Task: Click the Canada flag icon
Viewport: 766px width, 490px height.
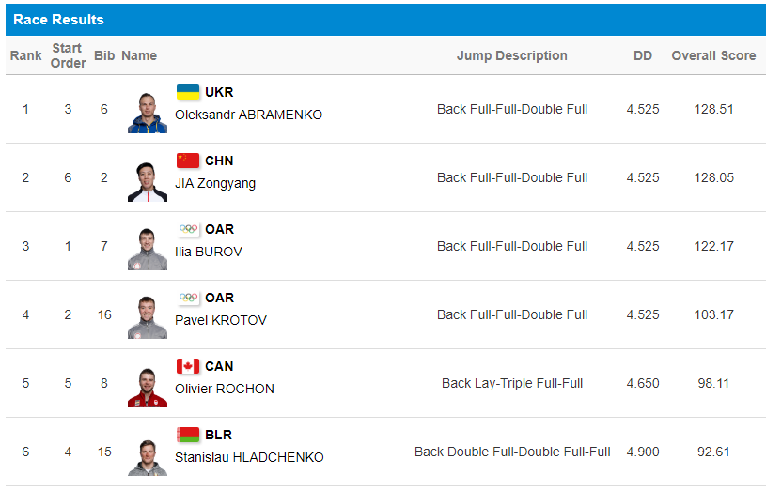Action: [x=188, y=365]
